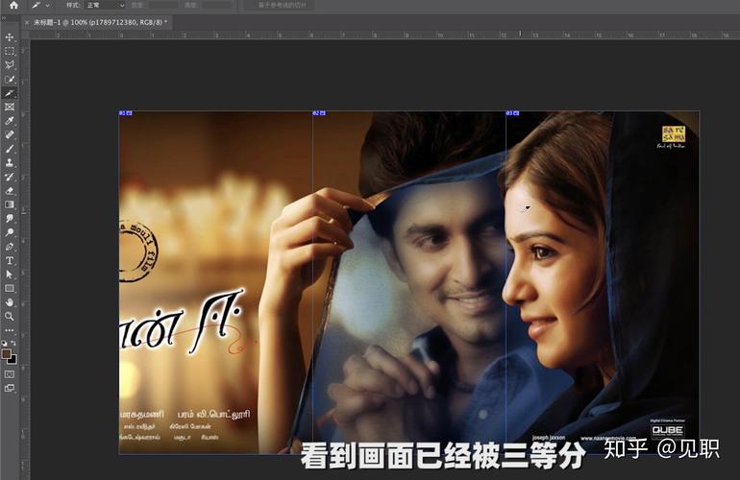
Task: Change the screen mode
Action: tap(10, 388)
